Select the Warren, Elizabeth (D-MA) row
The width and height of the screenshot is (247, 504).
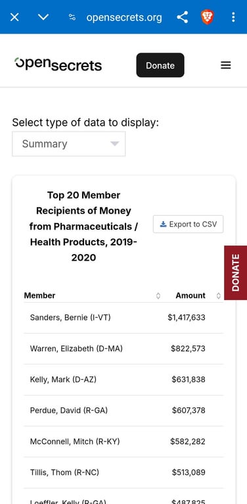(x=123, y=349)
